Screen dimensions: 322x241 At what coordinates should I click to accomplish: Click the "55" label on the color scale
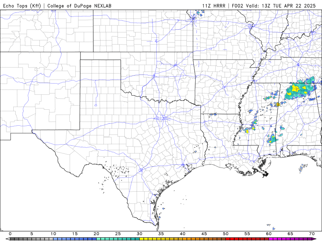click(x=247, y=234)
